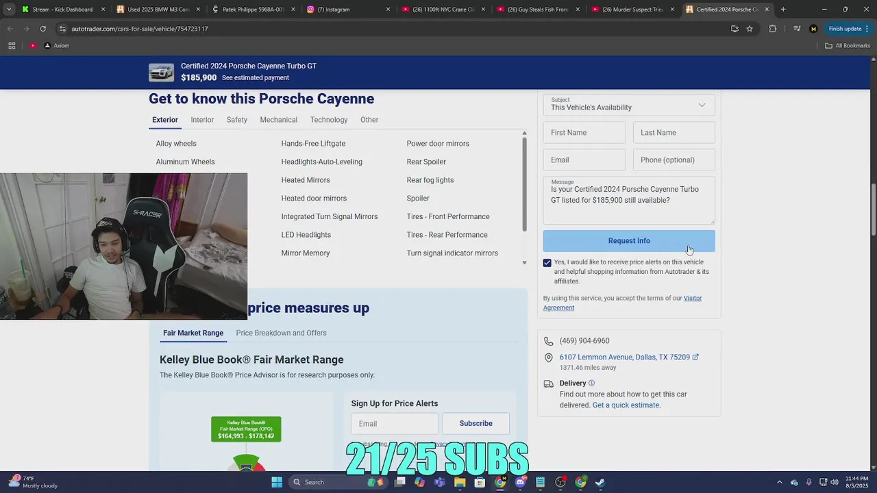Open the Chrome profile avatar

click(813, 29)
